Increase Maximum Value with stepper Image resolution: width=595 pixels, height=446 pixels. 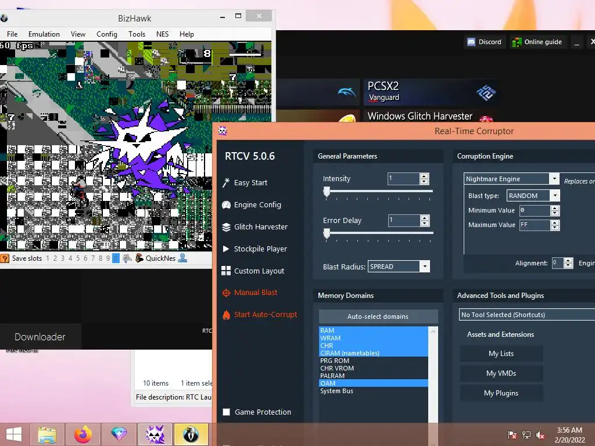click(555, 222)
